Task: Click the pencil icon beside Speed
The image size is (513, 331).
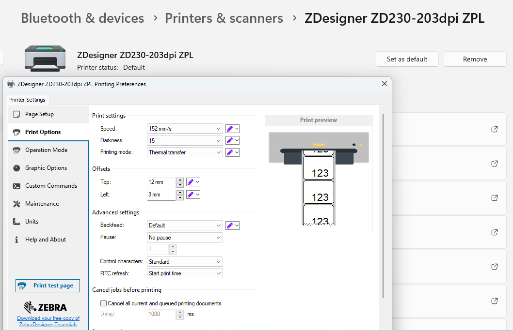Action: pos(230,129)
